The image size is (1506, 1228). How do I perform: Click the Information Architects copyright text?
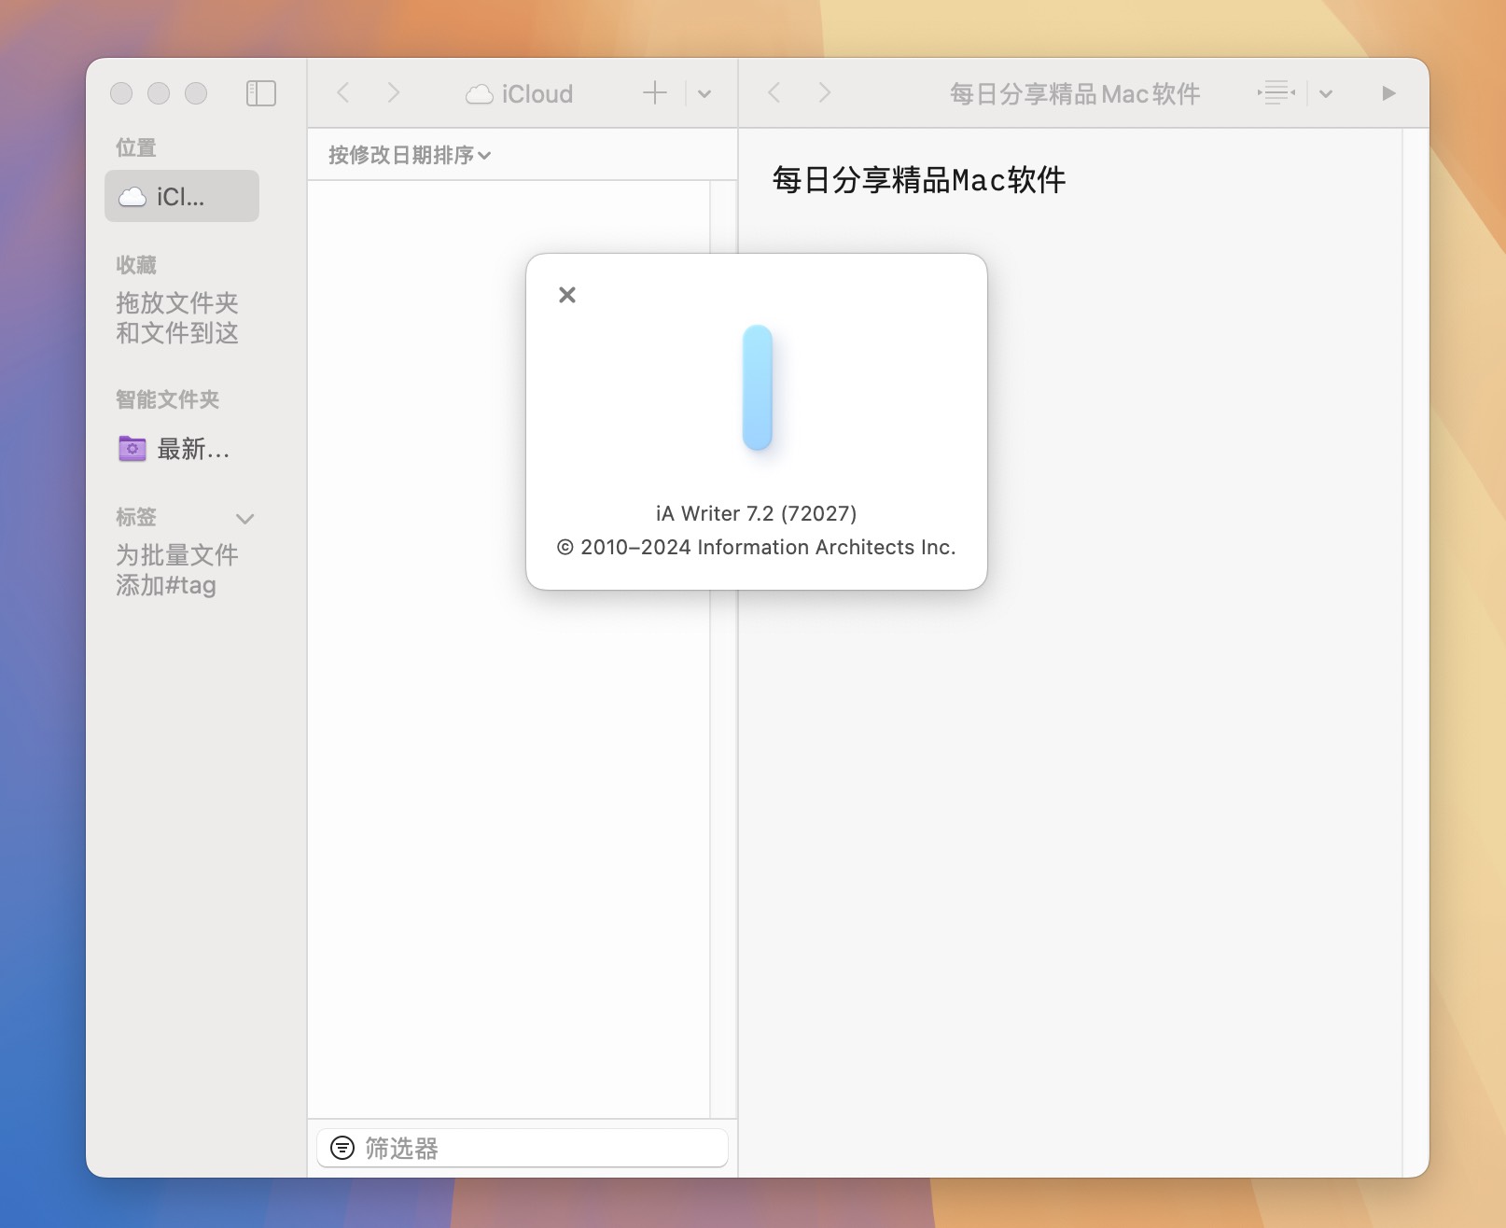point(757,547)
